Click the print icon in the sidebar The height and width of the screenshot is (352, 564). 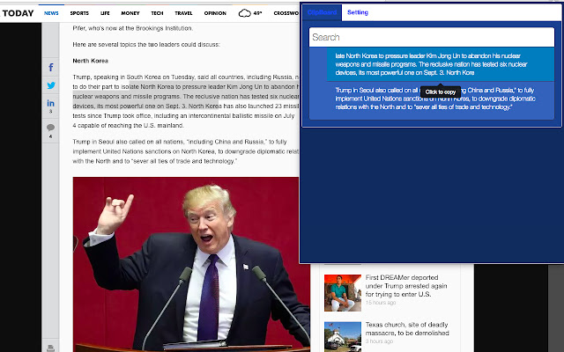51,348
